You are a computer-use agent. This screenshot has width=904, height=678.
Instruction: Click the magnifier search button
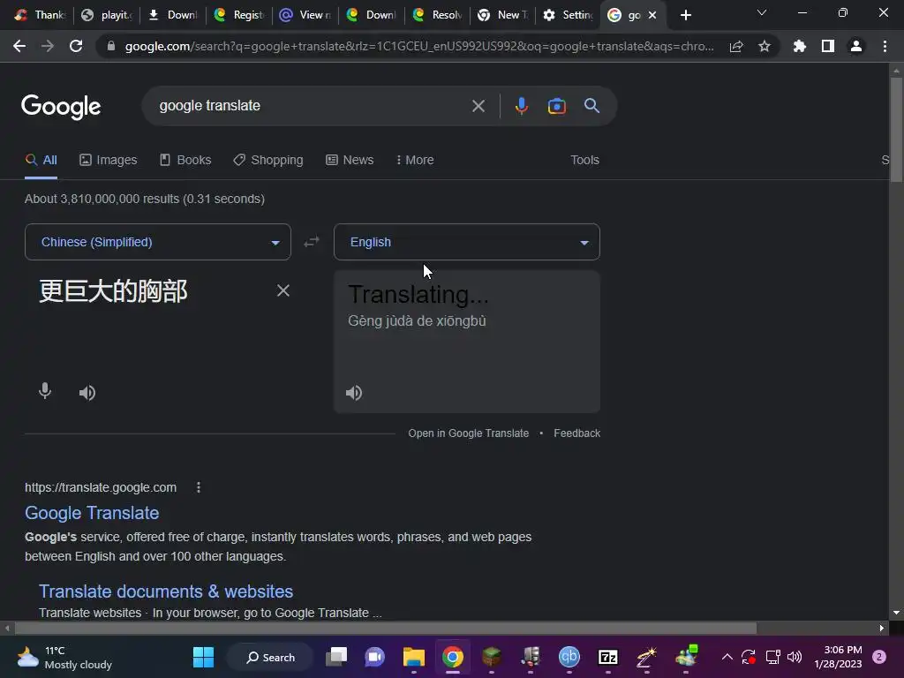point(591,106)
